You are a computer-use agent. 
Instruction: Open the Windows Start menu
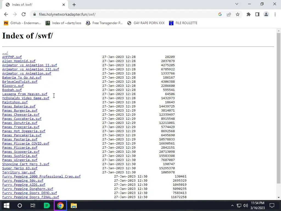(x=7, y=206)
